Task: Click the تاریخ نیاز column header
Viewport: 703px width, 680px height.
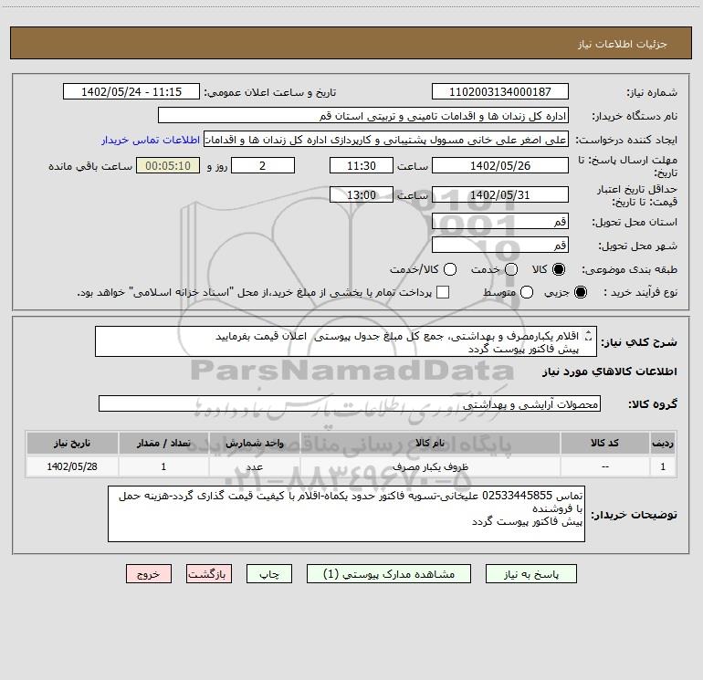Action: coord(72,443)
